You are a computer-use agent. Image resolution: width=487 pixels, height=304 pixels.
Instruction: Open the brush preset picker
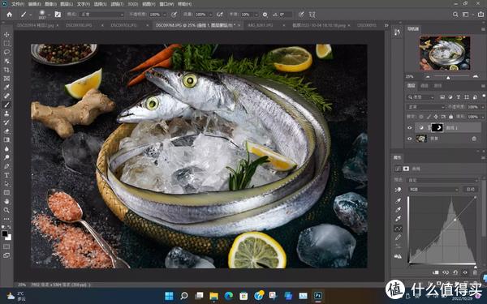coord(44,15)
